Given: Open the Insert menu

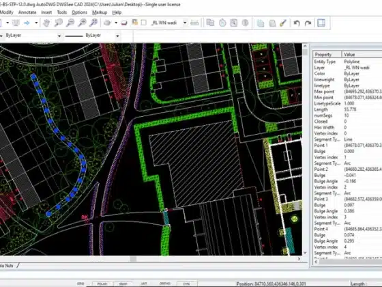Looking at the screenshot, I should click(46, 12).
